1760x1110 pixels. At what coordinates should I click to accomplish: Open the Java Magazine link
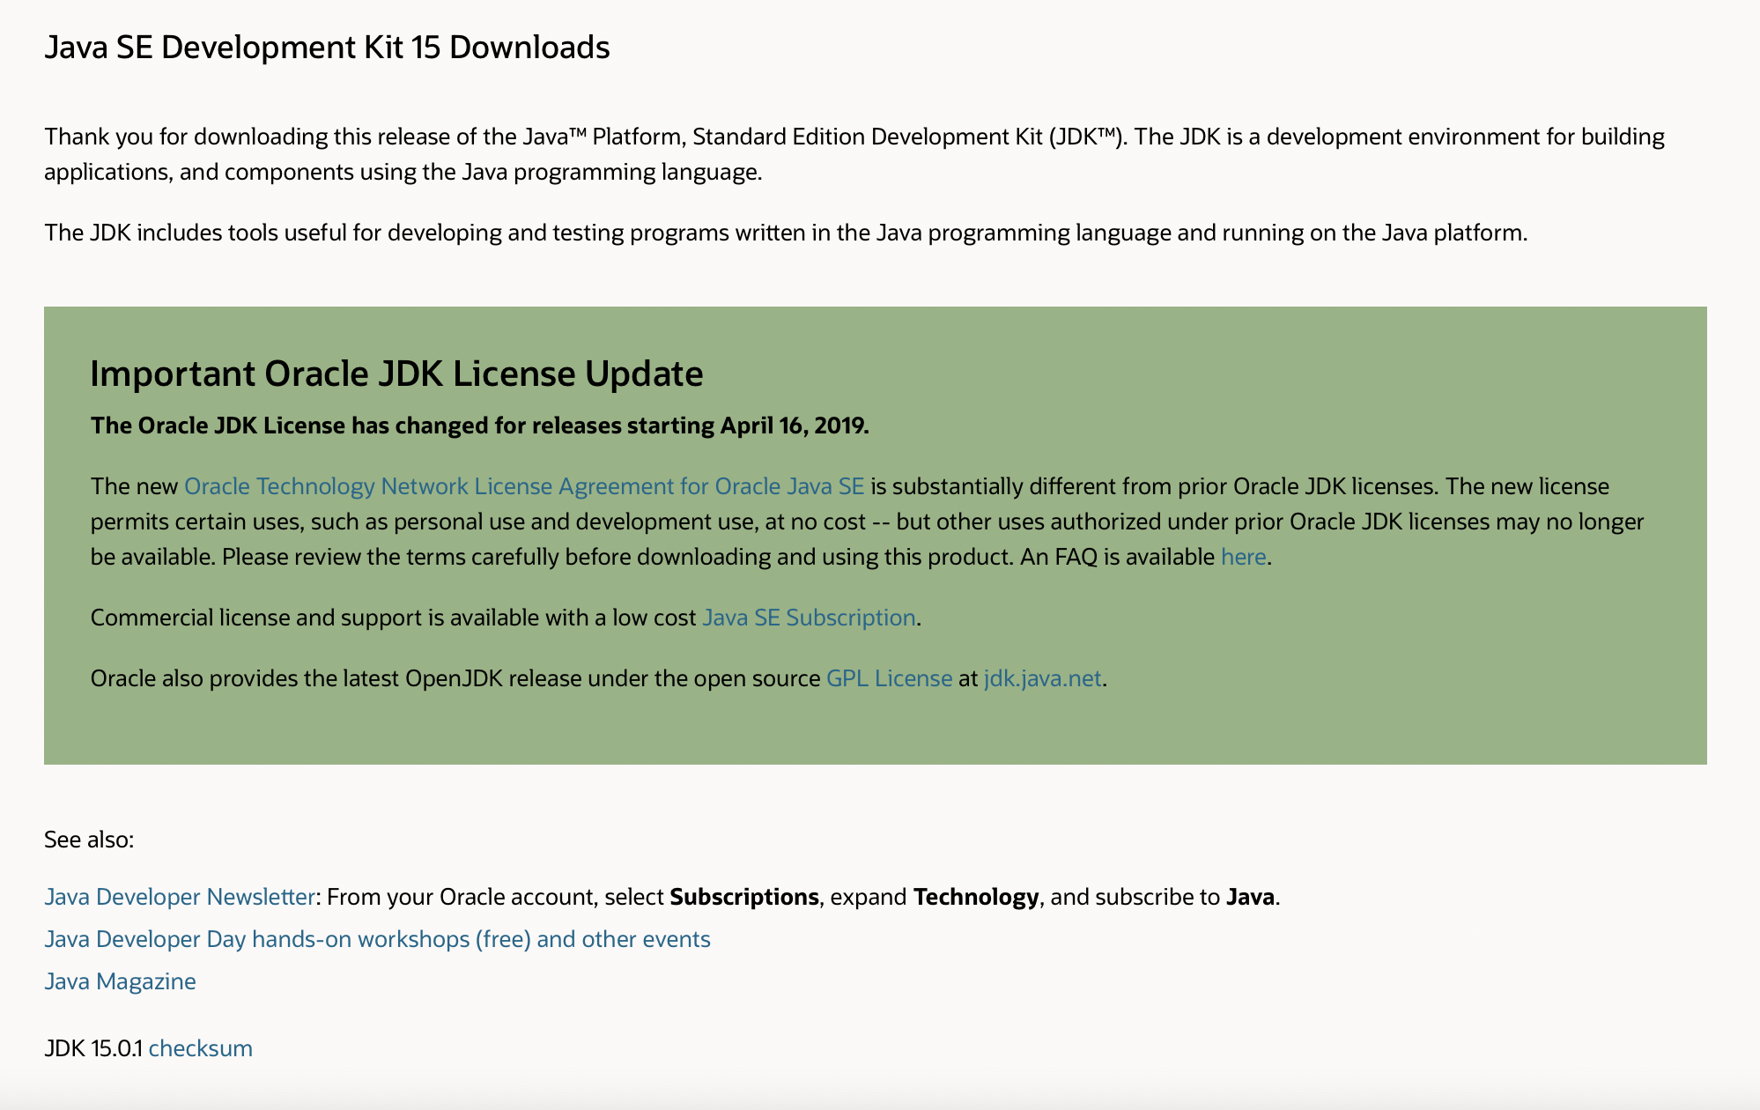point(120,981)
